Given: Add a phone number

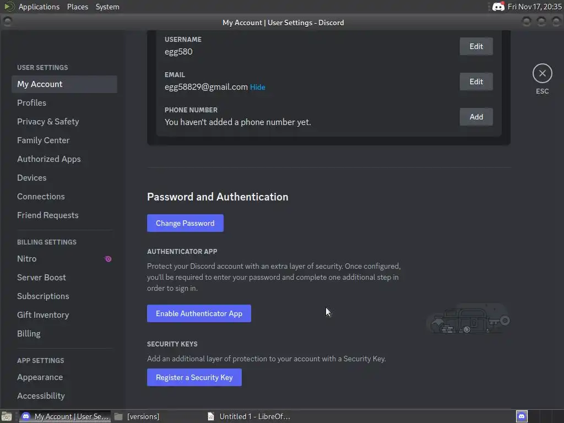Looking at the screenshot, I should [x=476, y=117].
